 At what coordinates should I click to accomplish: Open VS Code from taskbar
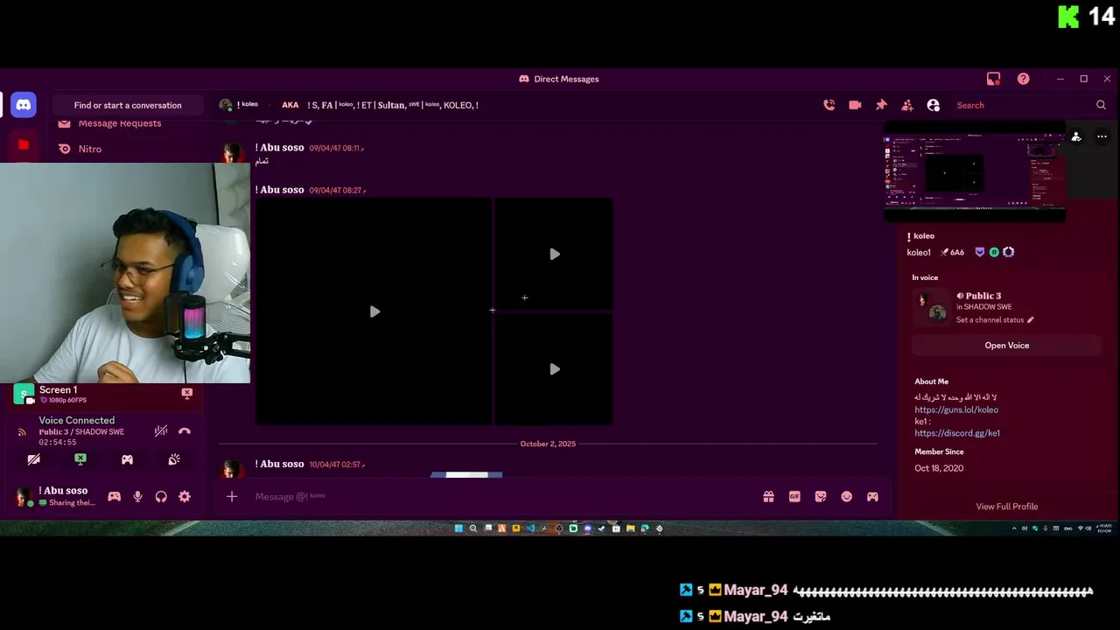[x=530, y=528]
